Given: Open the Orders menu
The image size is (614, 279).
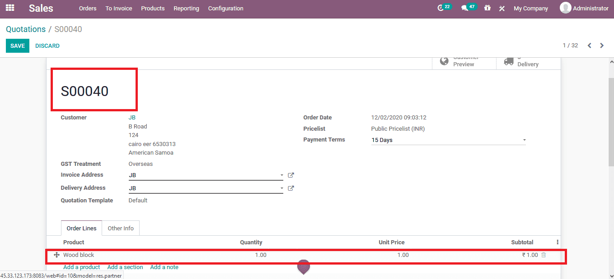Looking at the screenshot, I should (88, 9).
